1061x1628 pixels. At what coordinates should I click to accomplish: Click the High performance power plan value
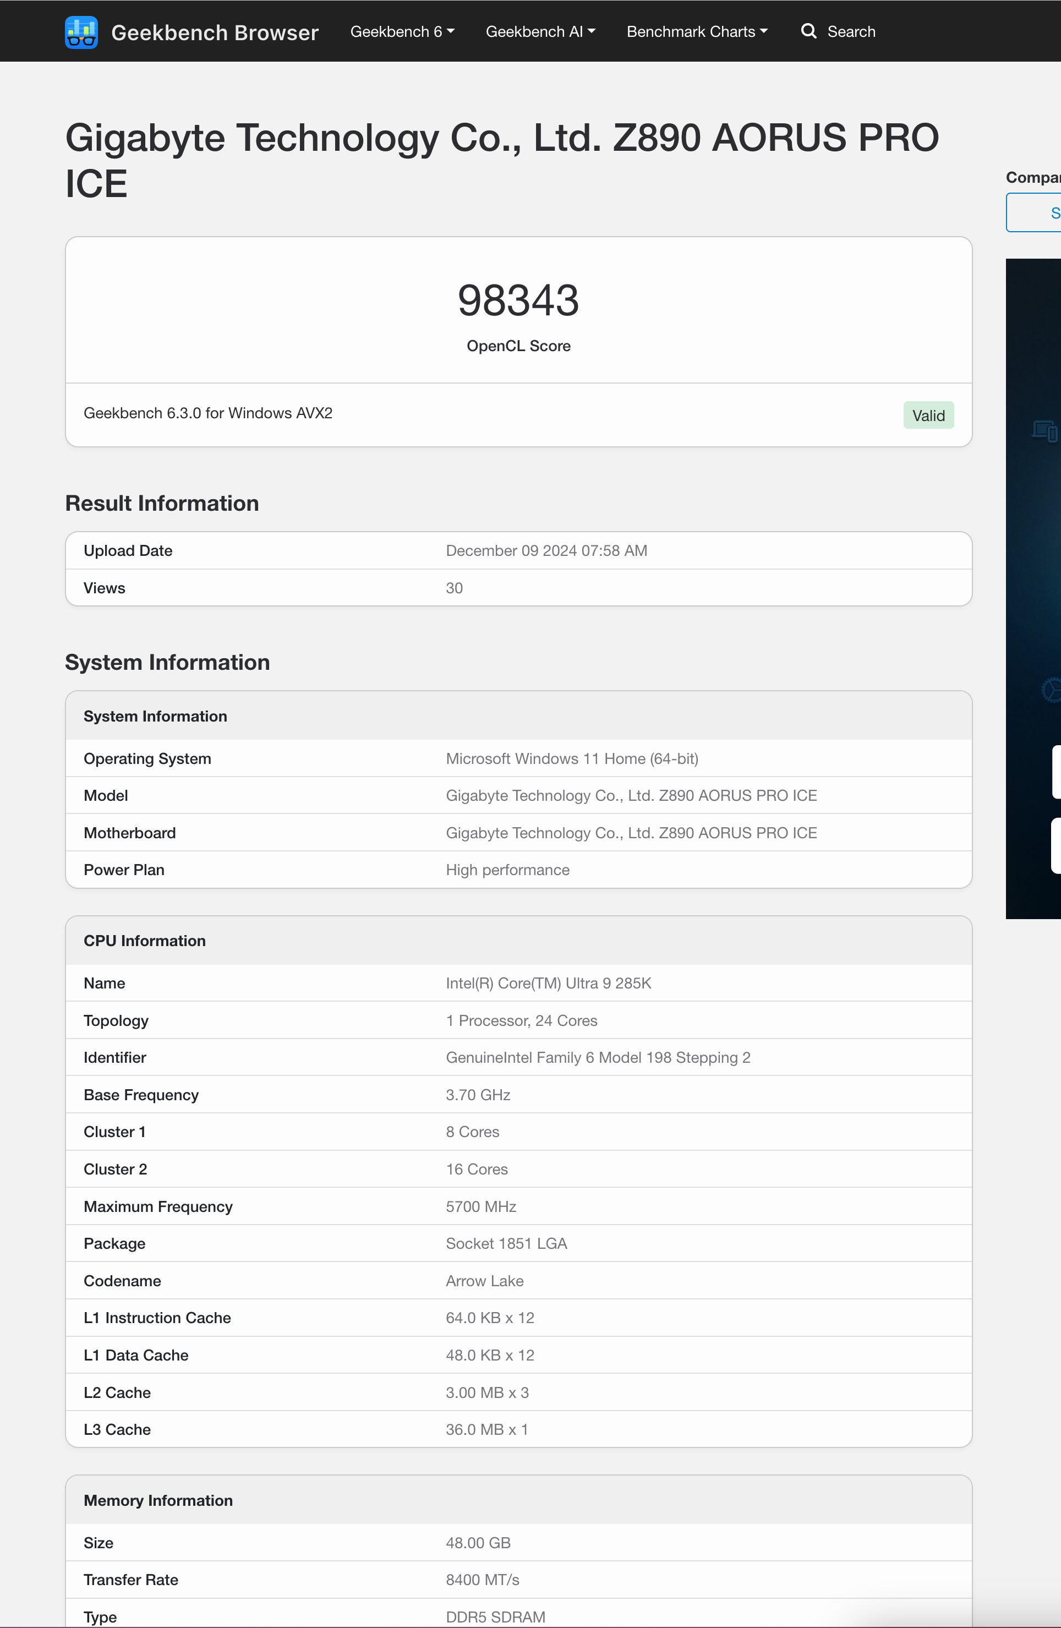point(507,870)
